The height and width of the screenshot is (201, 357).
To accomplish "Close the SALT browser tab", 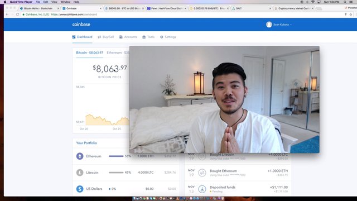I will (x=270, y=8).
